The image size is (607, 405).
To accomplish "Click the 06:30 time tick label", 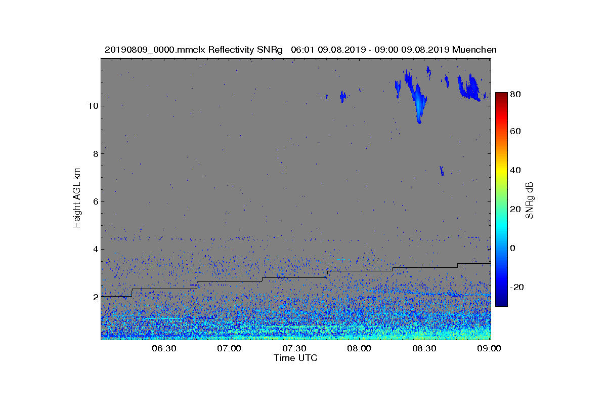I will (163, 348).
